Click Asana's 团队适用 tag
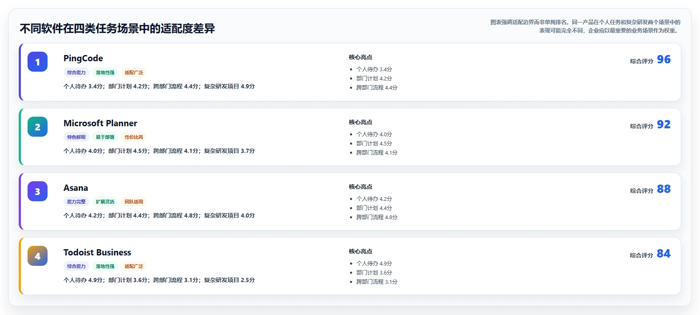Viewport: 700px width, 315px height. 134,202
